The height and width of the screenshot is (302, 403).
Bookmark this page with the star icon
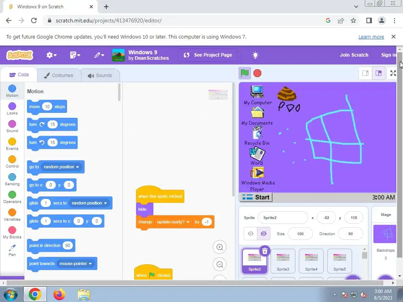tap(353, 20)
